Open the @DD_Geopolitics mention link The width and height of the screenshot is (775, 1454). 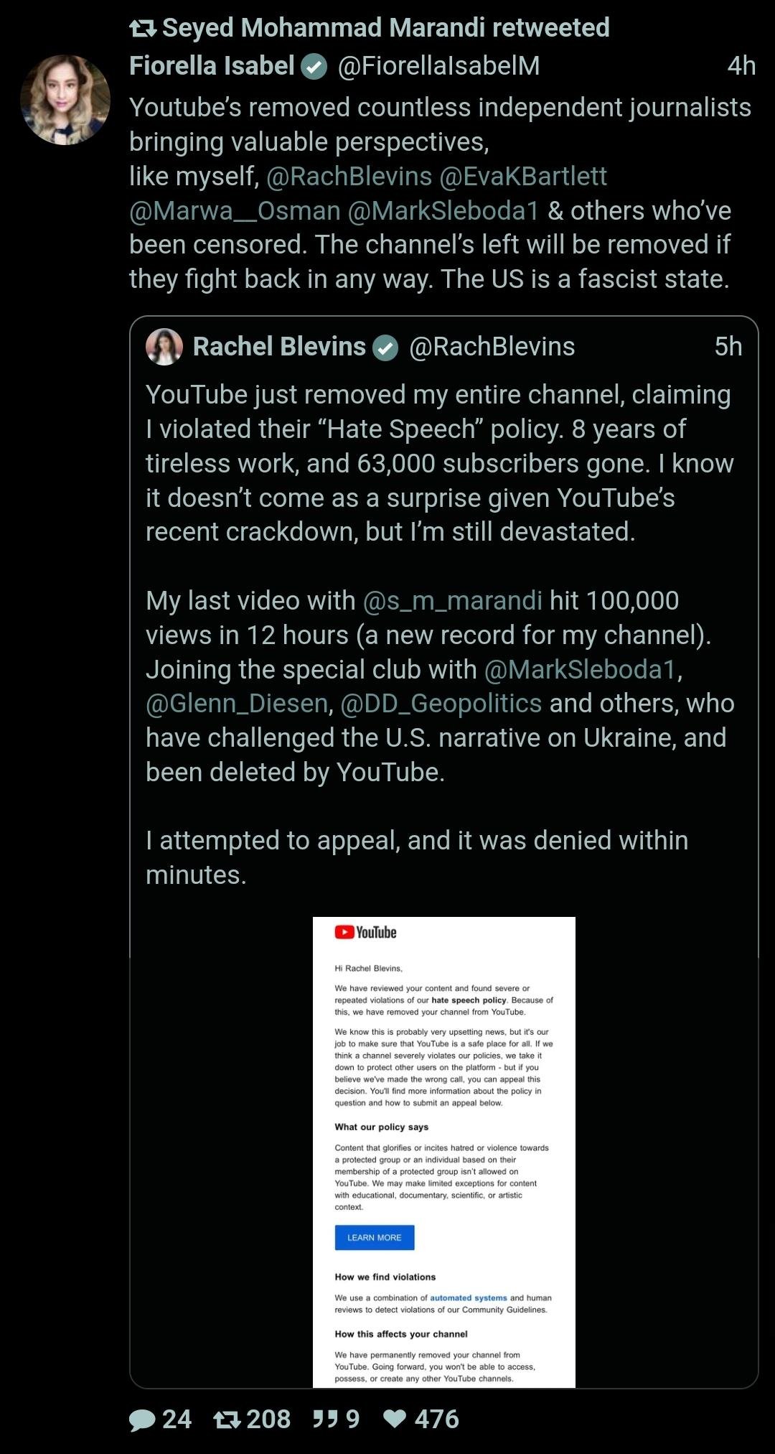pos(441,703)
